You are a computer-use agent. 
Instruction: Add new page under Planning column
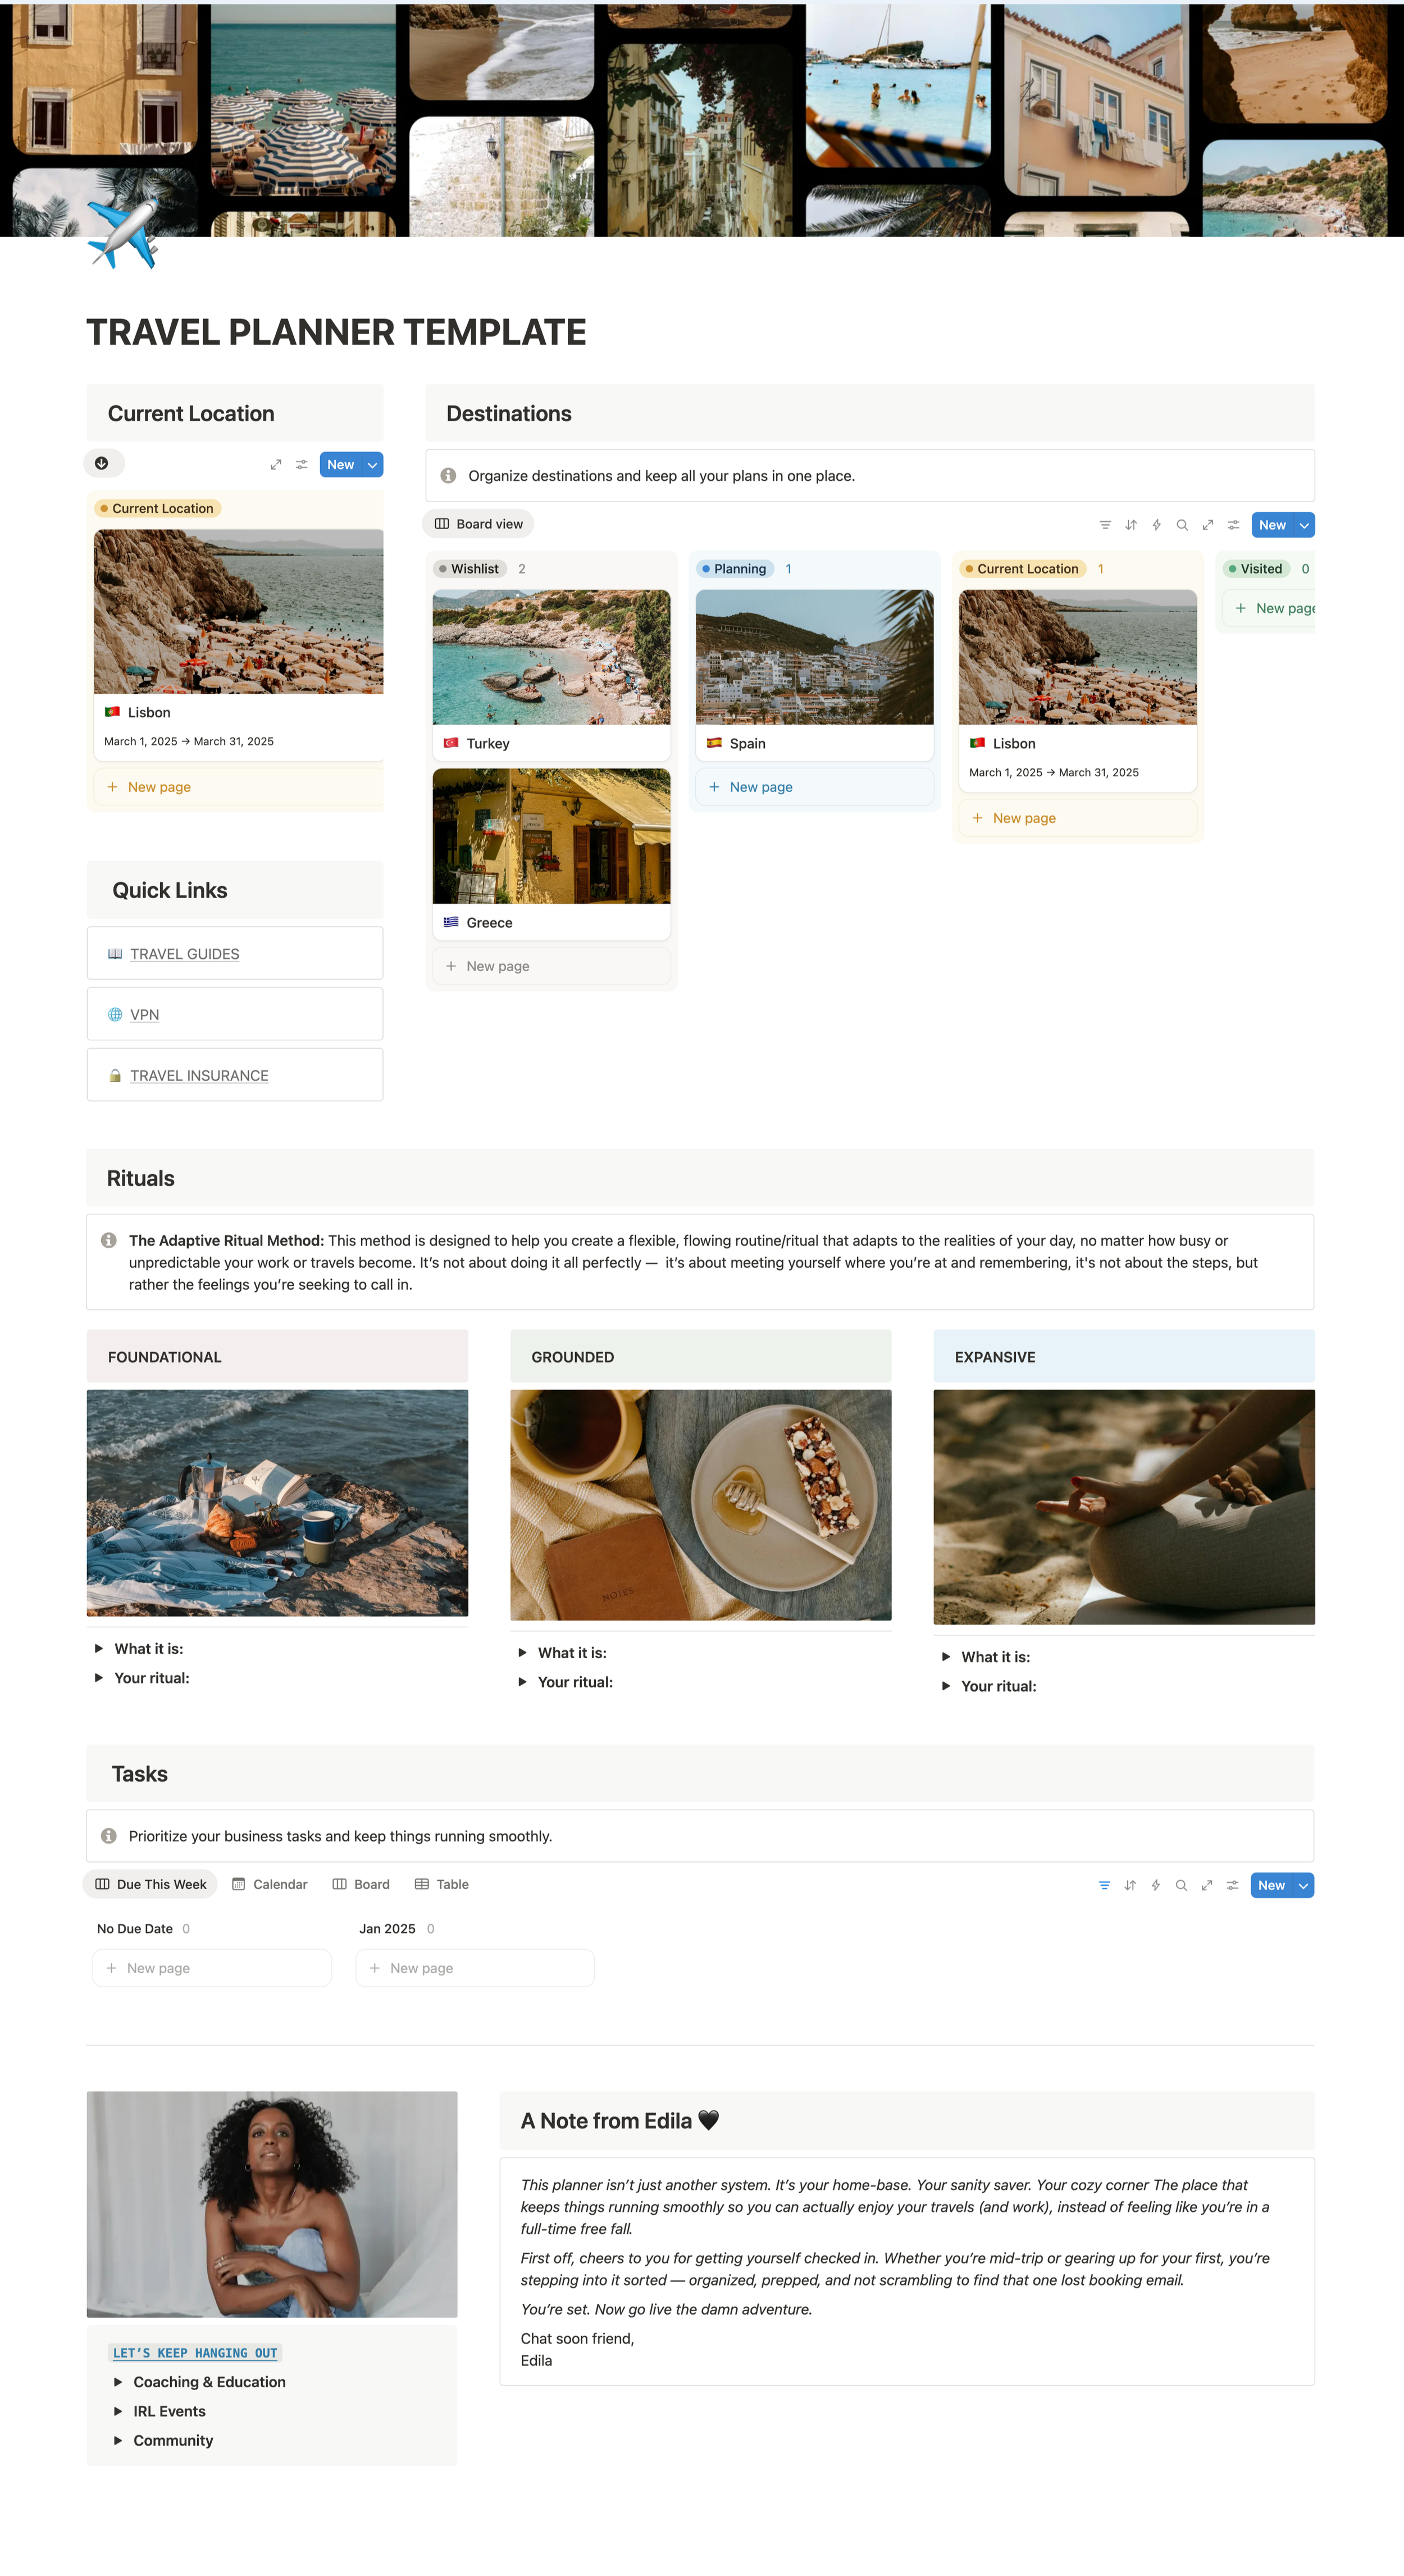(814, 787)
